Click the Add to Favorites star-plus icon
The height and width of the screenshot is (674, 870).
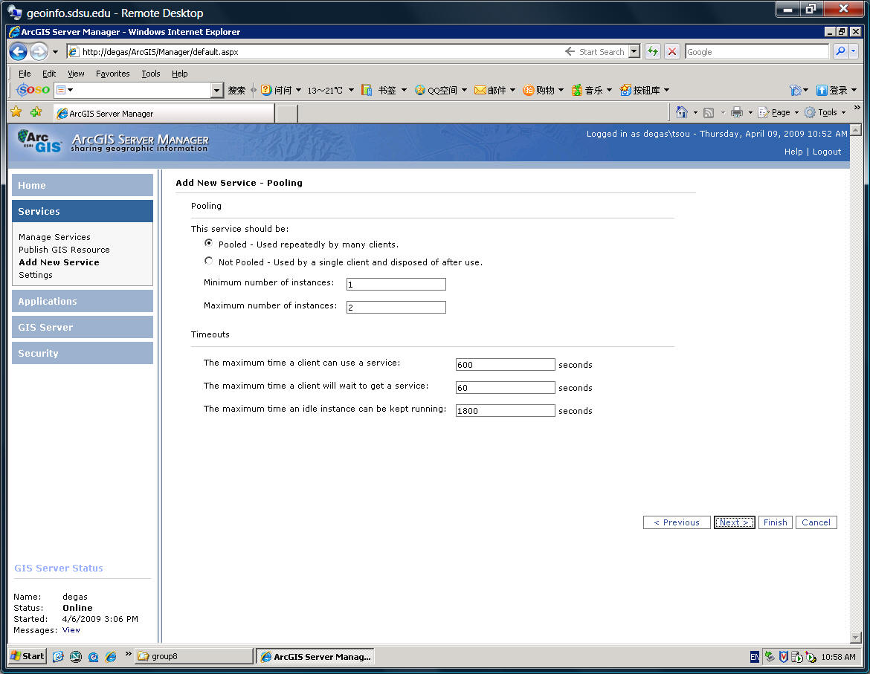[x=36, y=112]
